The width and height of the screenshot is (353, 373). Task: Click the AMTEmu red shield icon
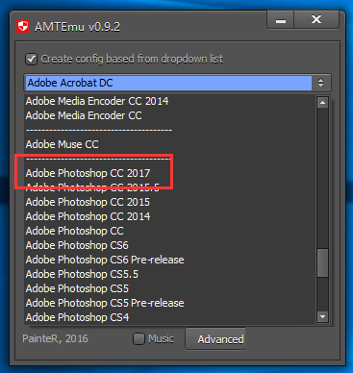click(23, 26)
